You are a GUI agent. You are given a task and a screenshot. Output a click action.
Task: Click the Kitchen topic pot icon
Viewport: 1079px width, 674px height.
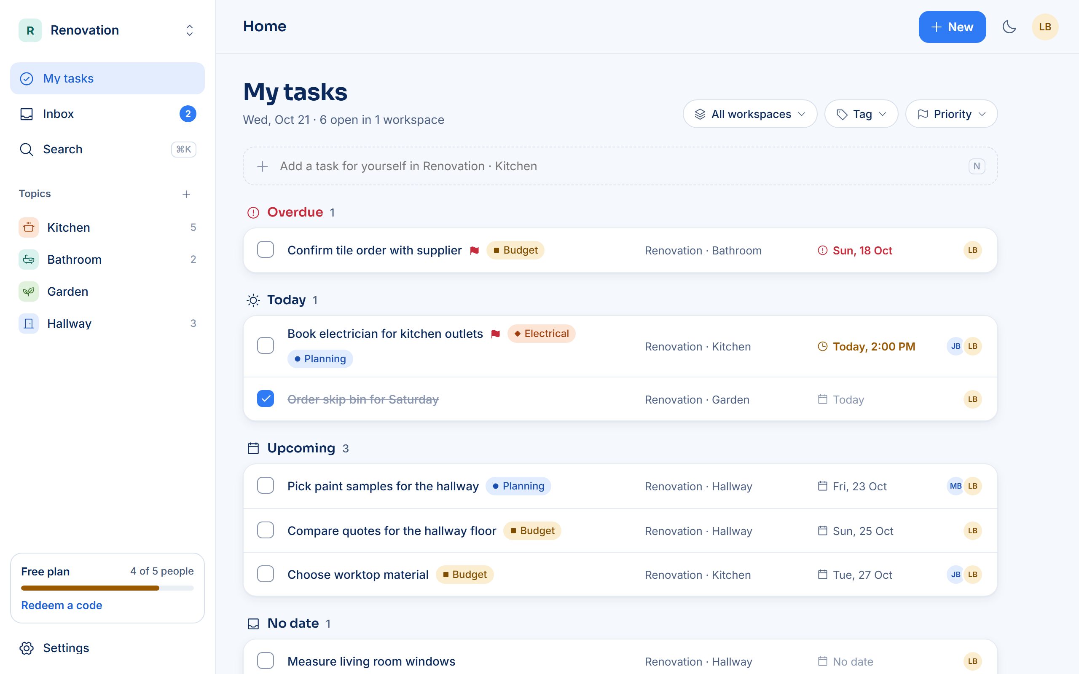pyautogui.click(x=29, y=227)
